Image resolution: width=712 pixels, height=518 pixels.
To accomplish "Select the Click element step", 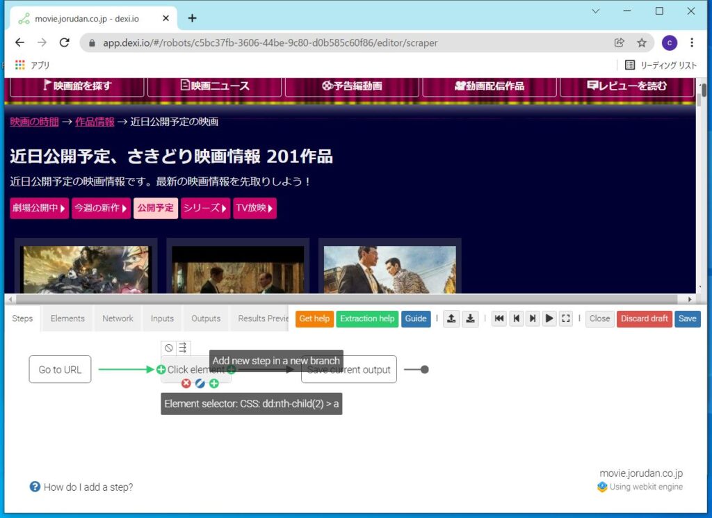I will pos(195,369).
